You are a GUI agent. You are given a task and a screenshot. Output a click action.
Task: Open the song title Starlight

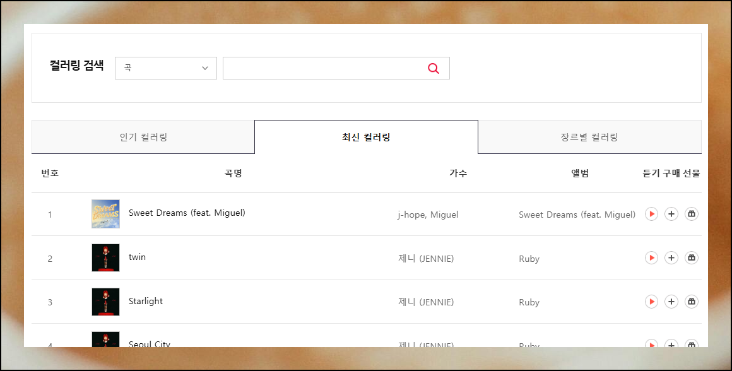146,301
